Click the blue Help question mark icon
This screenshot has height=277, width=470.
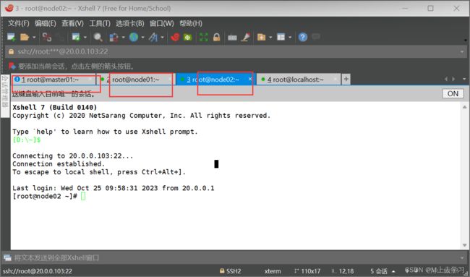[x=303, y=37]
